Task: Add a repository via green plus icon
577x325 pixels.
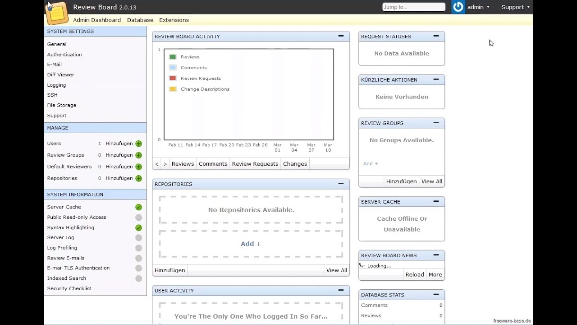Action: tap(138, 179)
